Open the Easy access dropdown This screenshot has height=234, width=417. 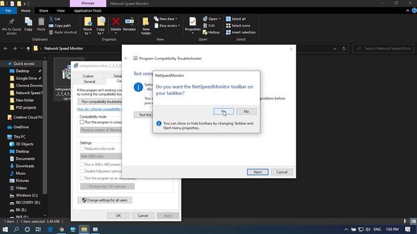tap(167, 25)
